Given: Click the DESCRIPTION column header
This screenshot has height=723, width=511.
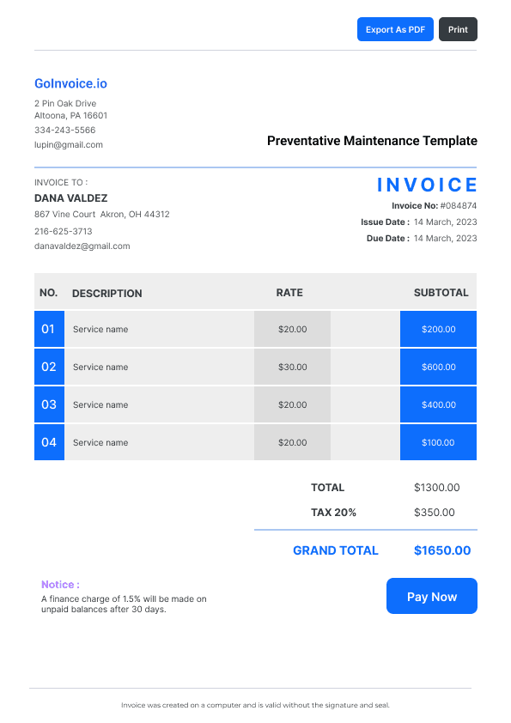Looking at the screenshot, I should [x=107, y=294].
